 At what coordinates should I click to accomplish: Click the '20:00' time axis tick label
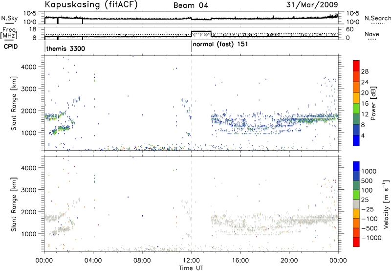point(289,261)
